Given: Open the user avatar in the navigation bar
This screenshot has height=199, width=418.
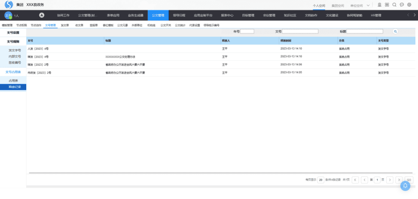Looking at the screenshot, I should coord(8,15).
